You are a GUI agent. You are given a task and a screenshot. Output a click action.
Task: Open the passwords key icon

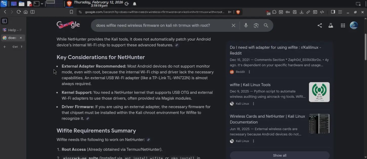click(288, 12)
